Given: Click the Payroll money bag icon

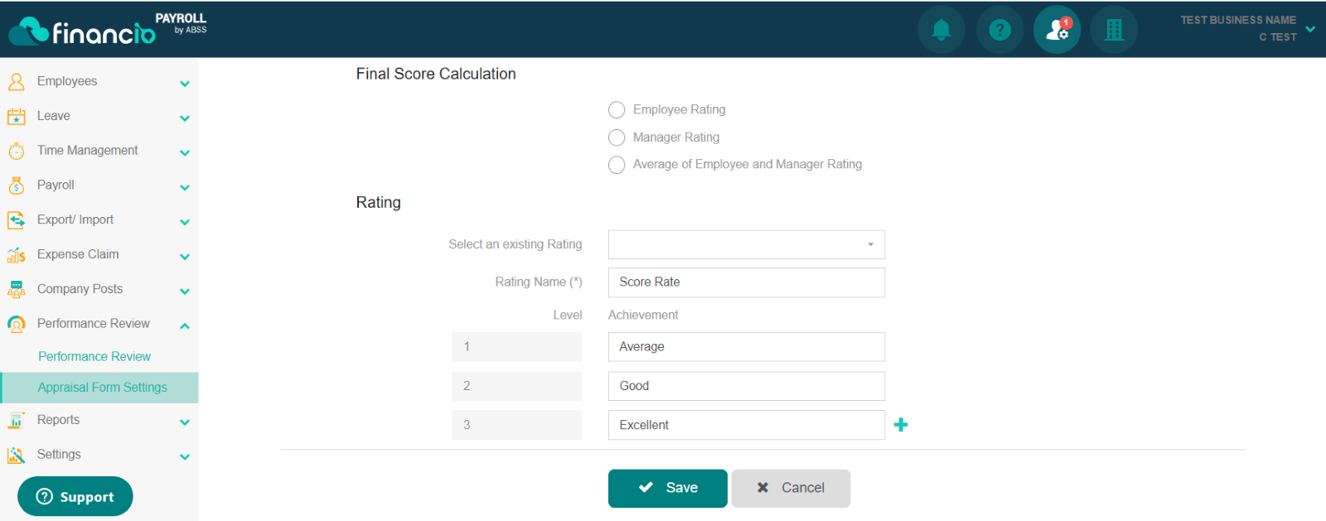Looking at the screenshot, I should point(16,186).
